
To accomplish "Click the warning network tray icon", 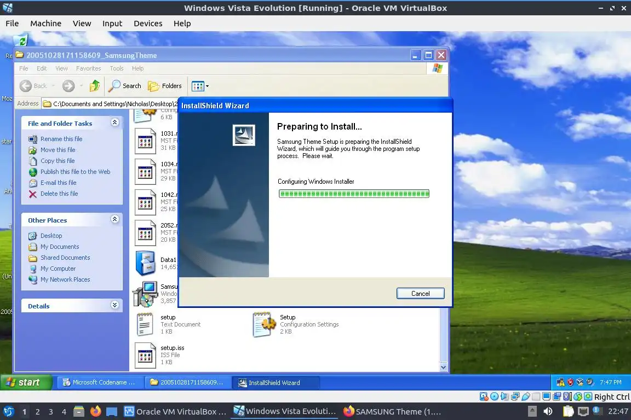I will click(560, 382).
